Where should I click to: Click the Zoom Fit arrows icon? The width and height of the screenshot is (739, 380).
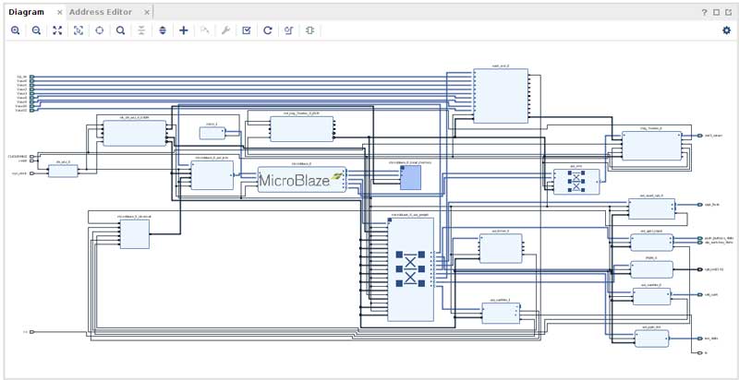57,30
